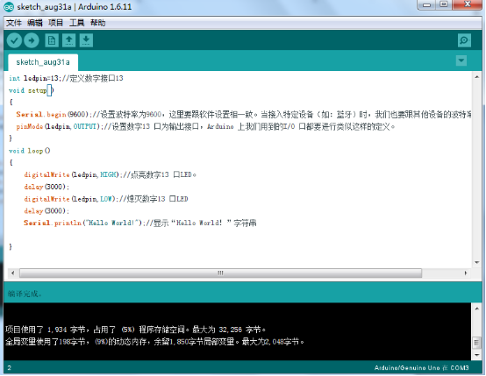Image resolution: width=486 pixels, height=376 pixels.
Task: Select the sketch_aug31a tab
Action: click(43, 62)
